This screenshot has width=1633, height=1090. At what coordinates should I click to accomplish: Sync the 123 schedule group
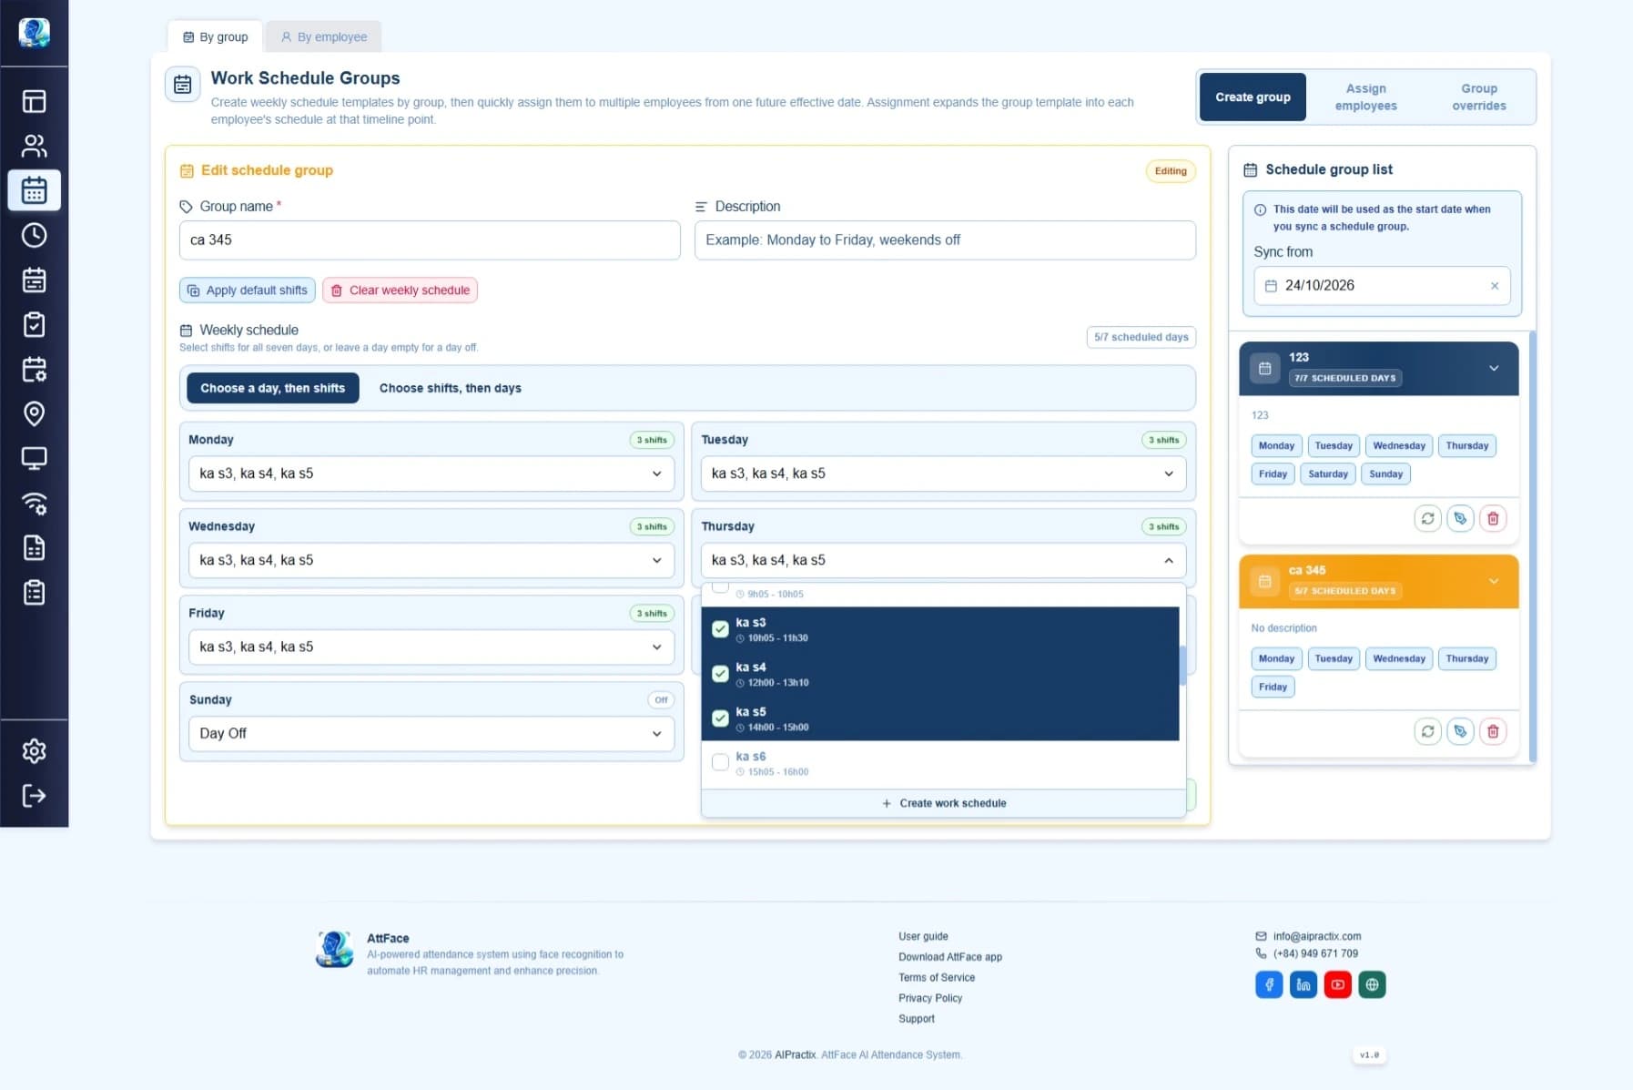1427,518
